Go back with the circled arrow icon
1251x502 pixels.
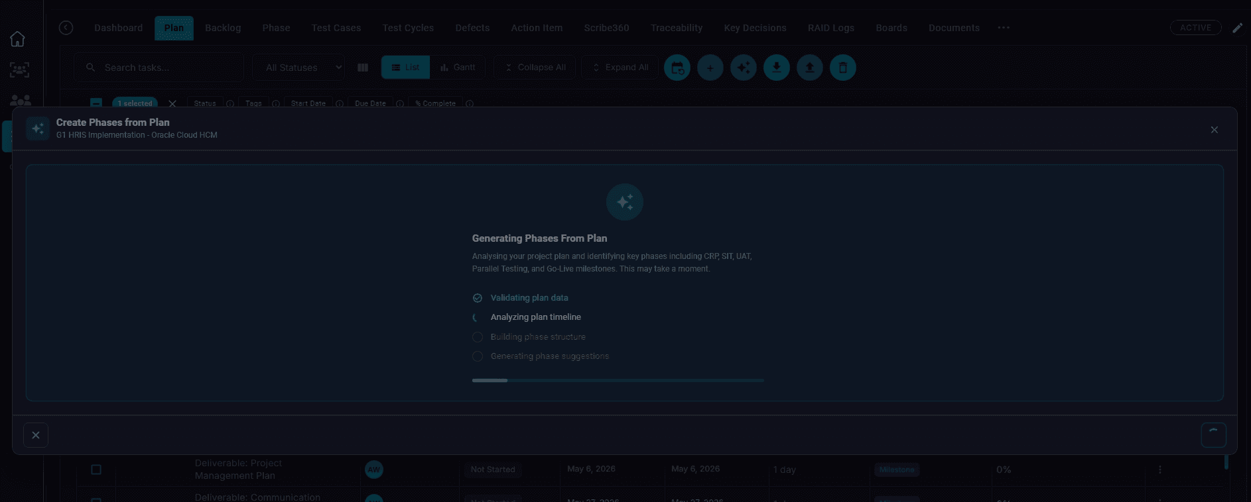tap(66, 27)
